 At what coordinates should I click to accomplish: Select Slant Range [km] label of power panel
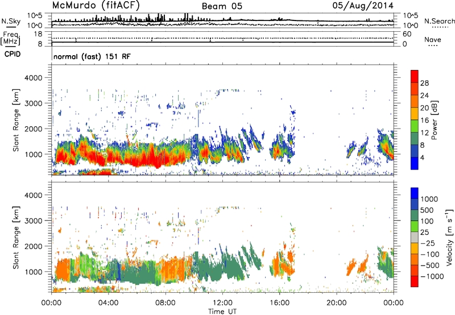point(16,120)
